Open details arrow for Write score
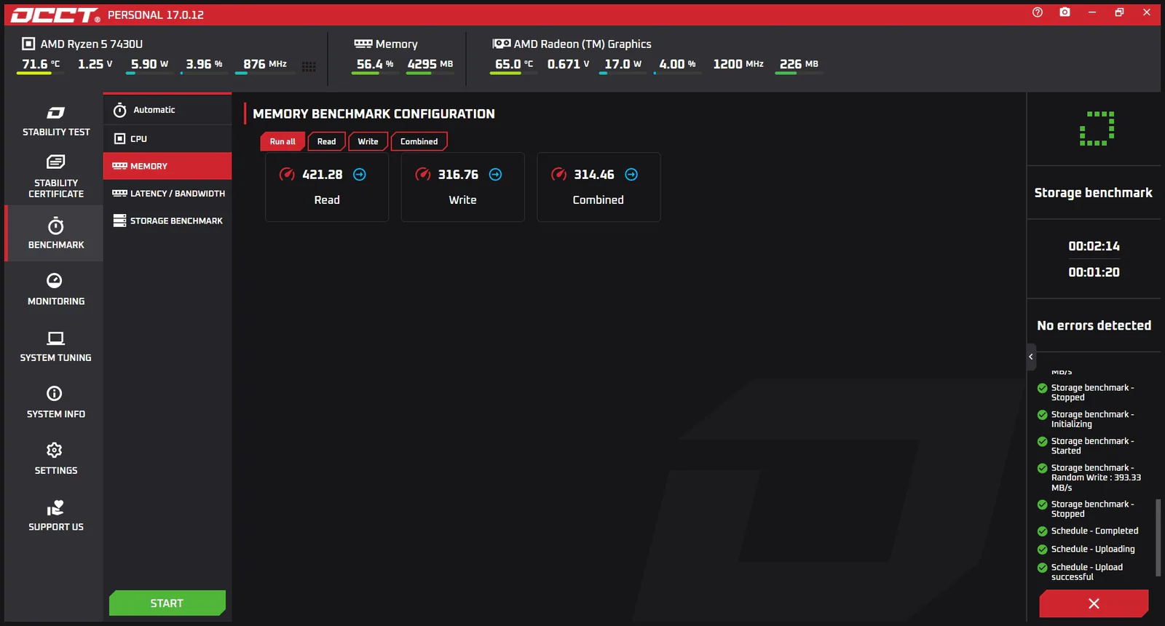 [x=496, y=175]
